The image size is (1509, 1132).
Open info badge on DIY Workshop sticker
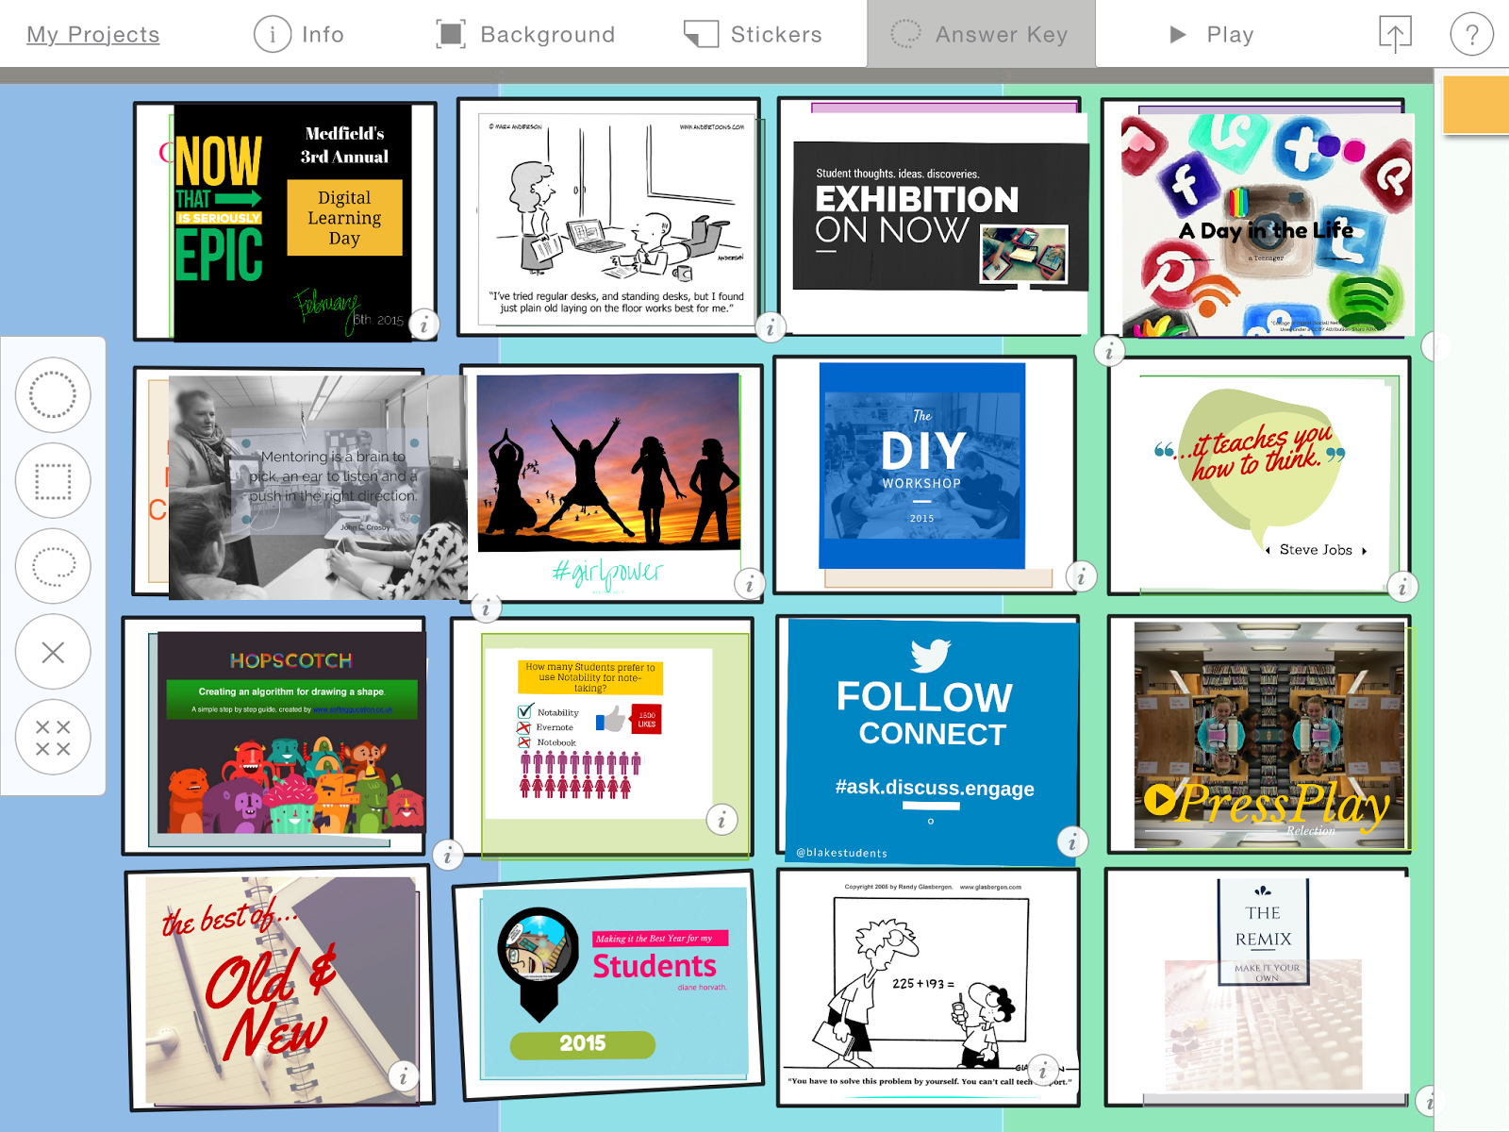click(1082, 575)
